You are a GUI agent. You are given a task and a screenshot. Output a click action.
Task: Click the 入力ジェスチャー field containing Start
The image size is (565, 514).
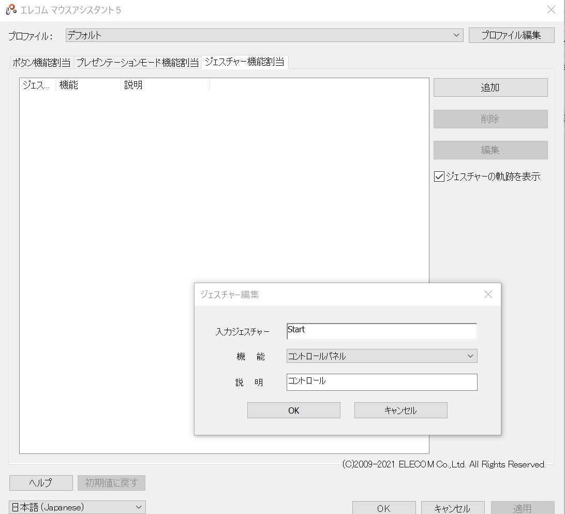click(x=381, y=331)
